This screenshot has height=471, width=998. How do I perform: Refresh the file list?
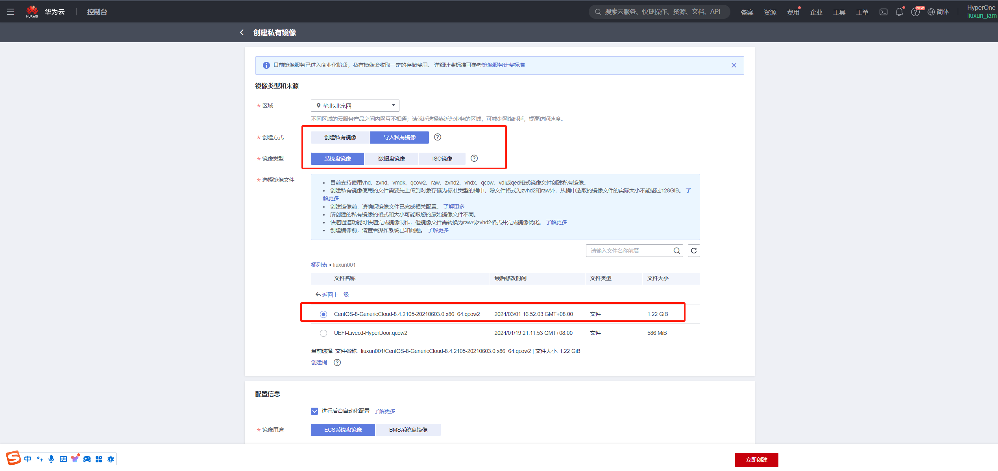pos(694,251)
